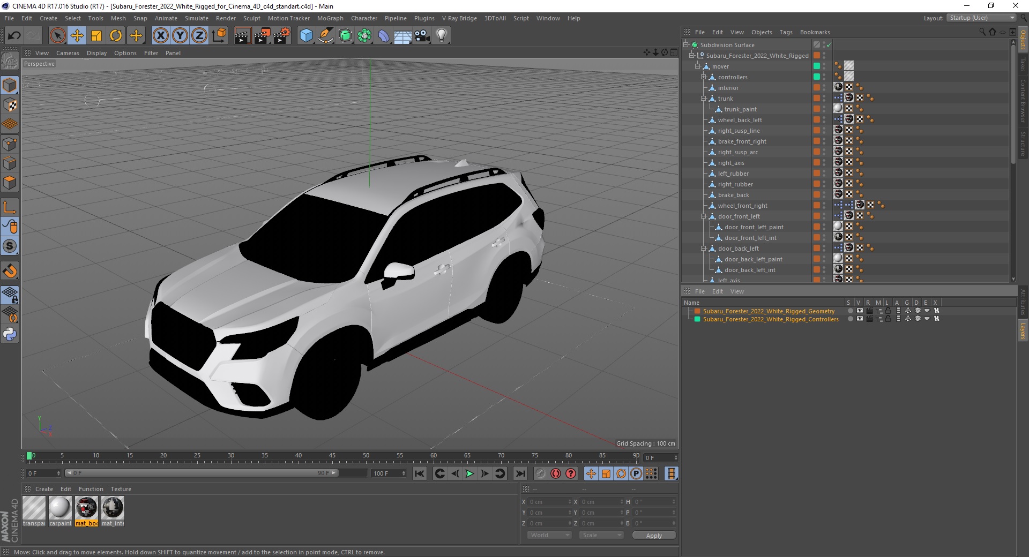Add a Subdivision Surface generator
1029x557 pixels.
[345, 36]
